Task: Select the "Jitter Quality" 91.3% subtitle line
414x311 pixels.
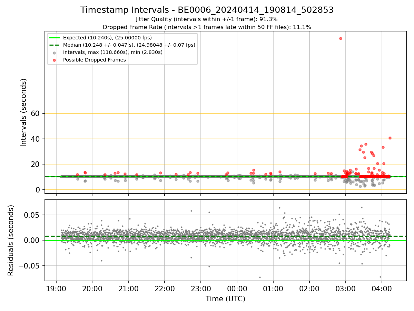Action: click(207, 19)
